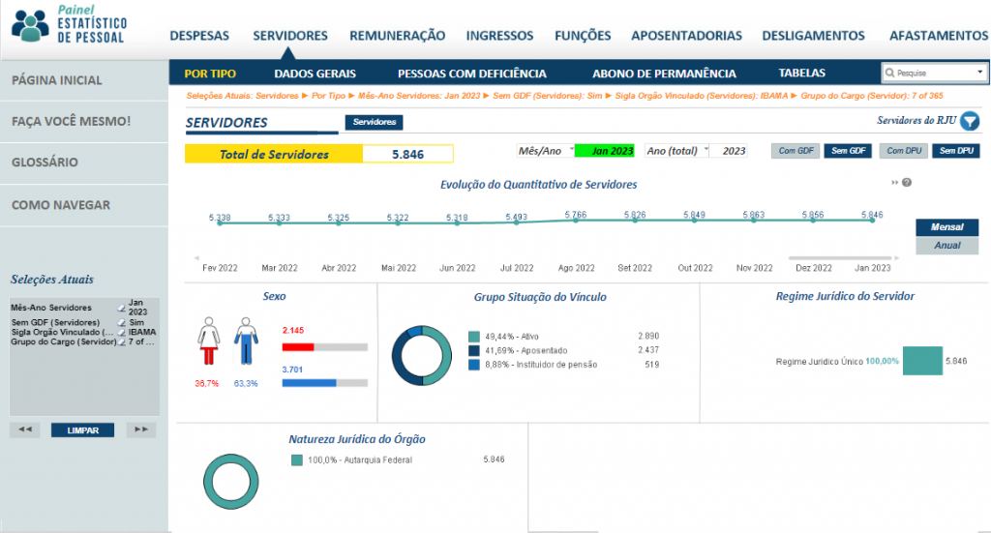Viewport: 991px width, 533px height.
Task: Expand the Pesquise search dropdown arrow
Action: pyautogui.click(x=979, y=73)
